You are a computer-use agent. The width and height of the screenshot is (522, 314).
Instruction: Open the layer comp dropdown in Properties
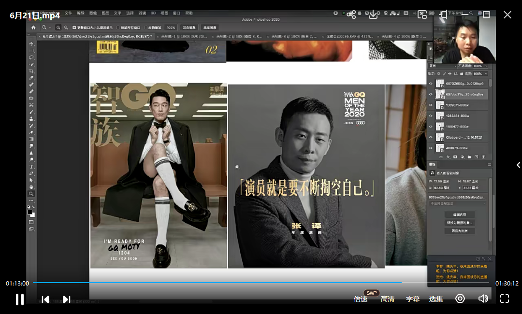pyautogui.click(x=457, y=203)
